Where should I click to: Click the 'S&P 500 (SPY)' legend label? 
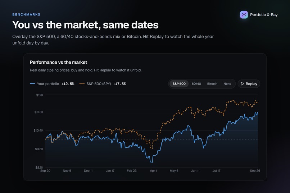(x=99, y=84)
